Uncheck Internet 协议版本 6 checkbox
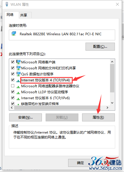This screenshot has height=172, width=124. (13, 98)
